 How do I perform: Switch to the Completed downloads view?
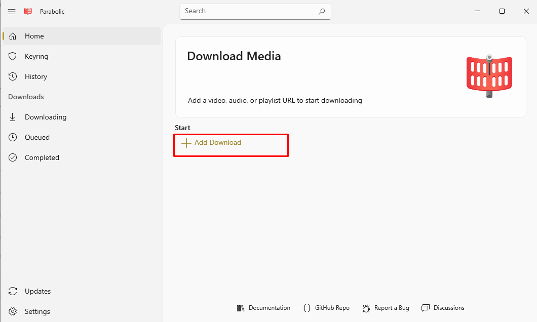click(42, 157)
